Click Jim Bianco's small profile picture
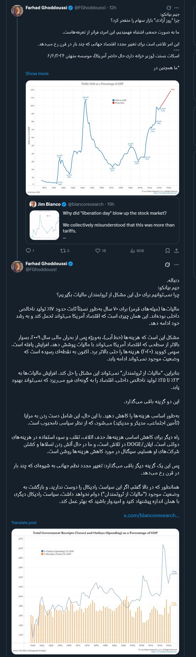Viewport: 196px width, 657px height. pyautogui.click(x=33, y=204)
